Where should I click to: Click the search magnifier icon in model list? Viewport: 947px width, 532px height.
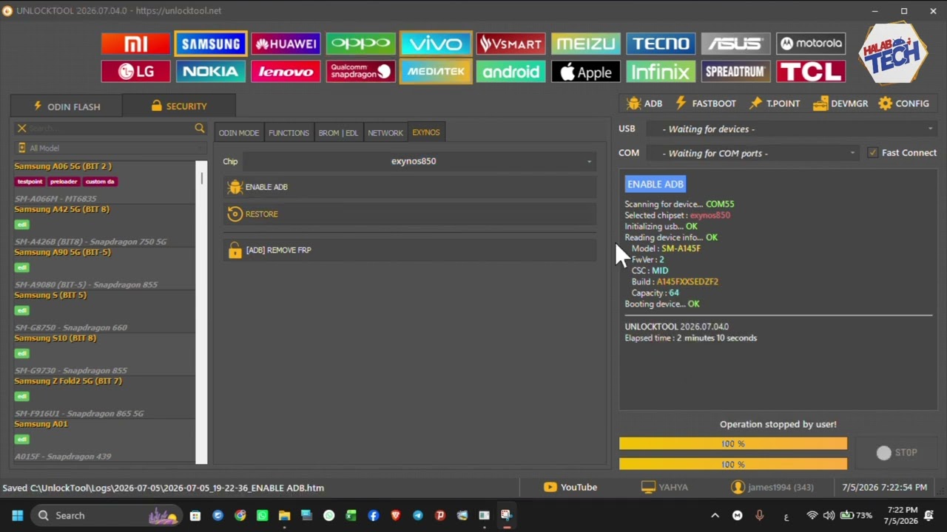coord(200,129)
